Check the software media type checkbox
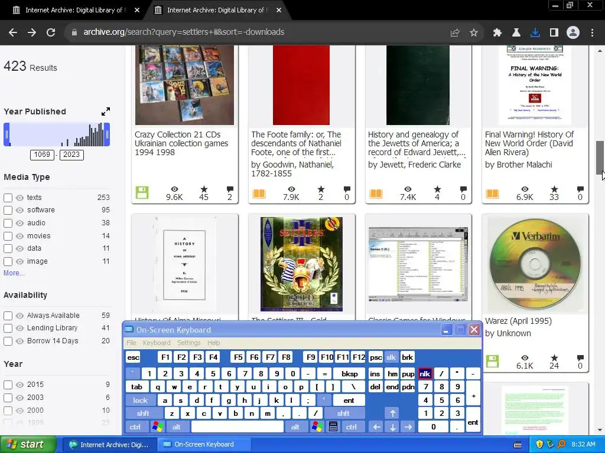Screen dimensions: 605x453 [x=8, y=211]
